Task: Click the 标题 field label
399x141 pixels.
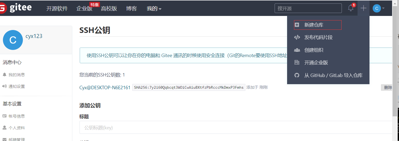Action: (84, 117)
